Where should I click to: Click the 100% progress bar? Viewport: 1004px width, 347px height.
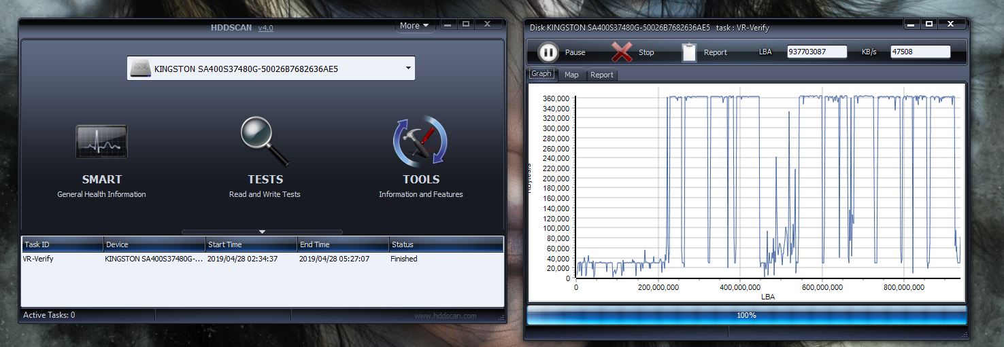pos(746,316)
